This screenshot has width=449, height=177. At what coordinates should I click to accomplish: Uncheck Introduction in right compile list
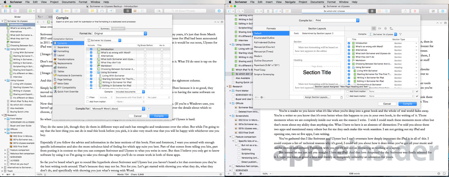[x=349, y=43]
